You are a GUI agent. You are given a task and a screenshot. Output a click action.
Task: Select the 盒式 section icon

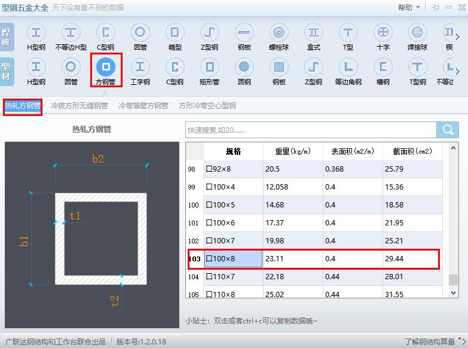point(313,32)
